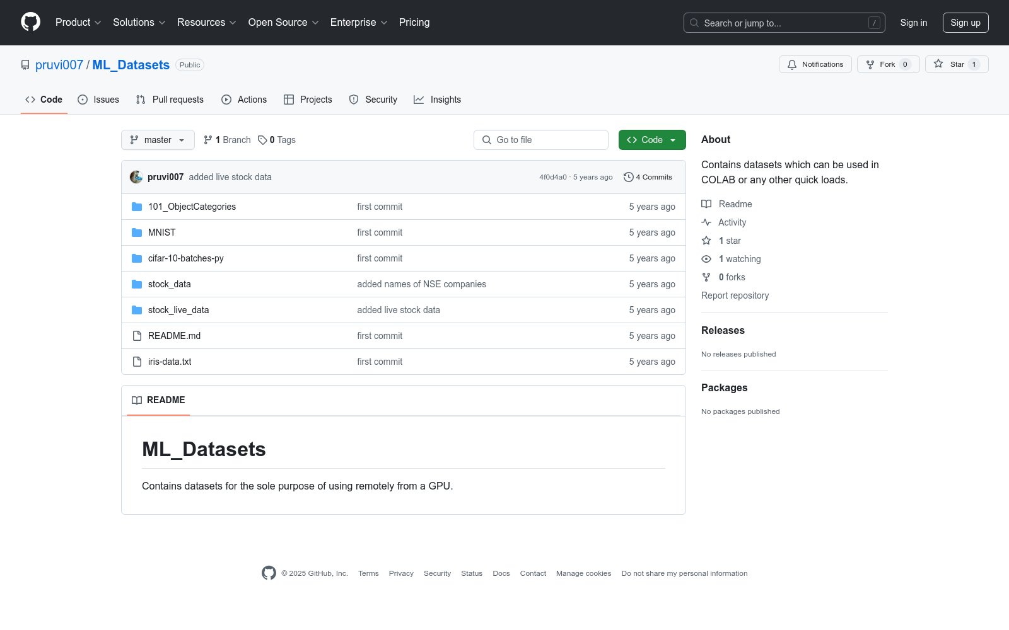Click the Readme book icon in About
The height and width of the screenshot is (630, 1009).
(x=706, y=204)
